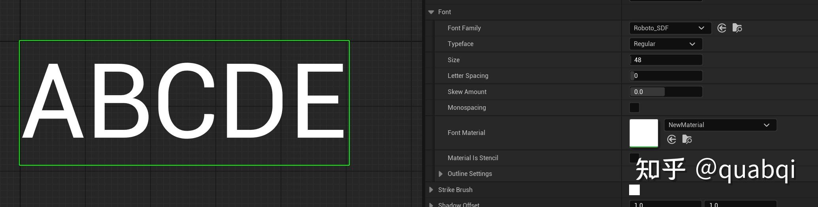Click the Shadow Offset first value field

pyautogui.click(x=665, y=204)
